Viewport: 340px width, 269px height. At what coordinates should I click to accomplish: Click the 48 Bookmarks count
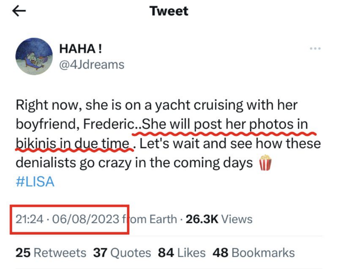253,253
